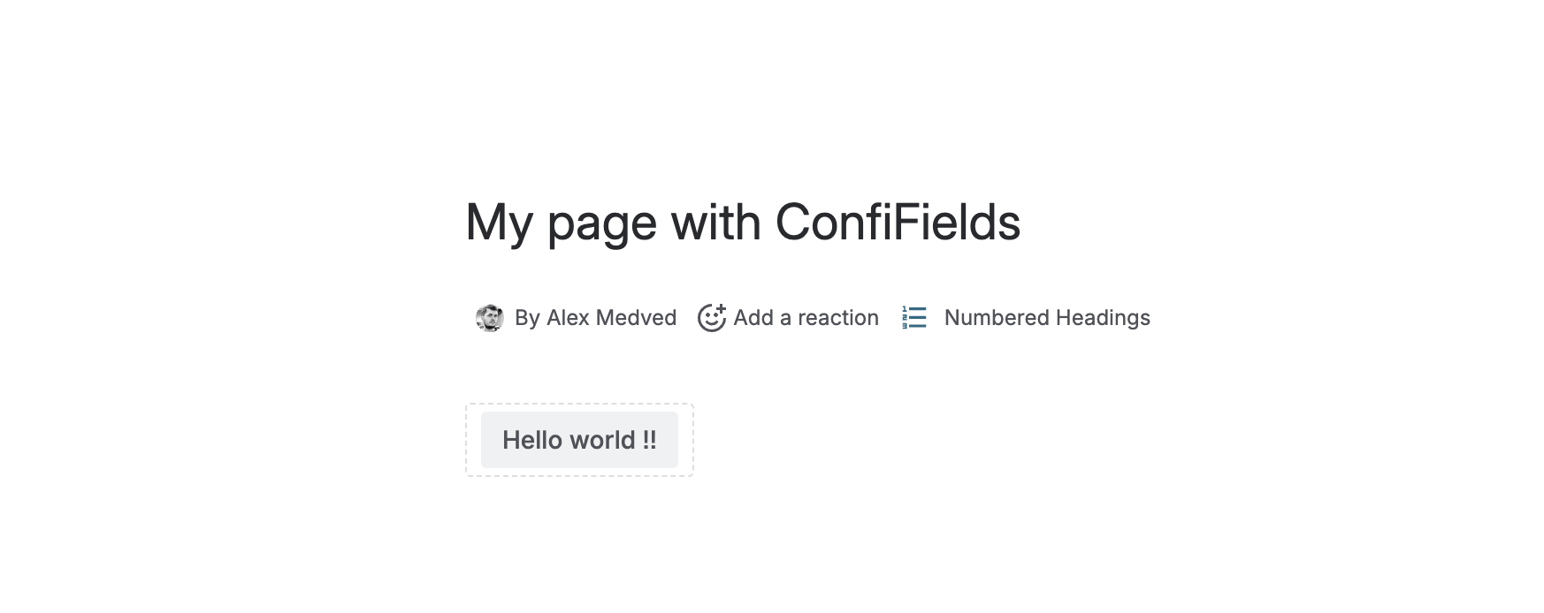The width and height of the screenshot is (1544, 613).
Task: Click the "Hello world !!" field
Action: coord(579,440)
